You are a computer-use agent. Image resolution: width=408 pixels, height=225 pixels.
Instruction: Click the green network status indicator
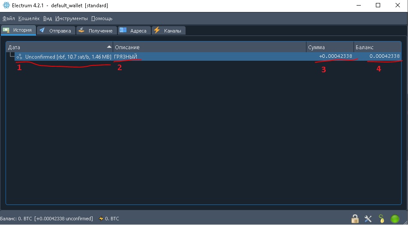(x=395, y=219)
